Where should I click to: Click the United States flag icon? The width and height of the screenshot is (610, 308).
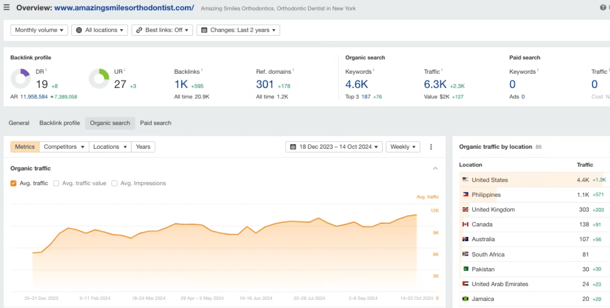pos(465,180)
